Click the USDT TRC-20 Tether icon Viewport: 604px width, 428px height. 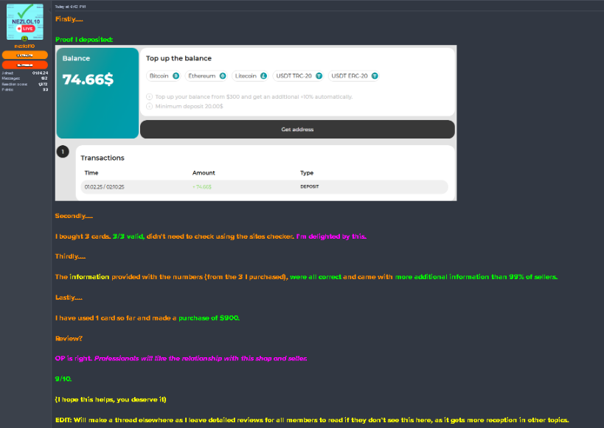[x=318, y=76]
